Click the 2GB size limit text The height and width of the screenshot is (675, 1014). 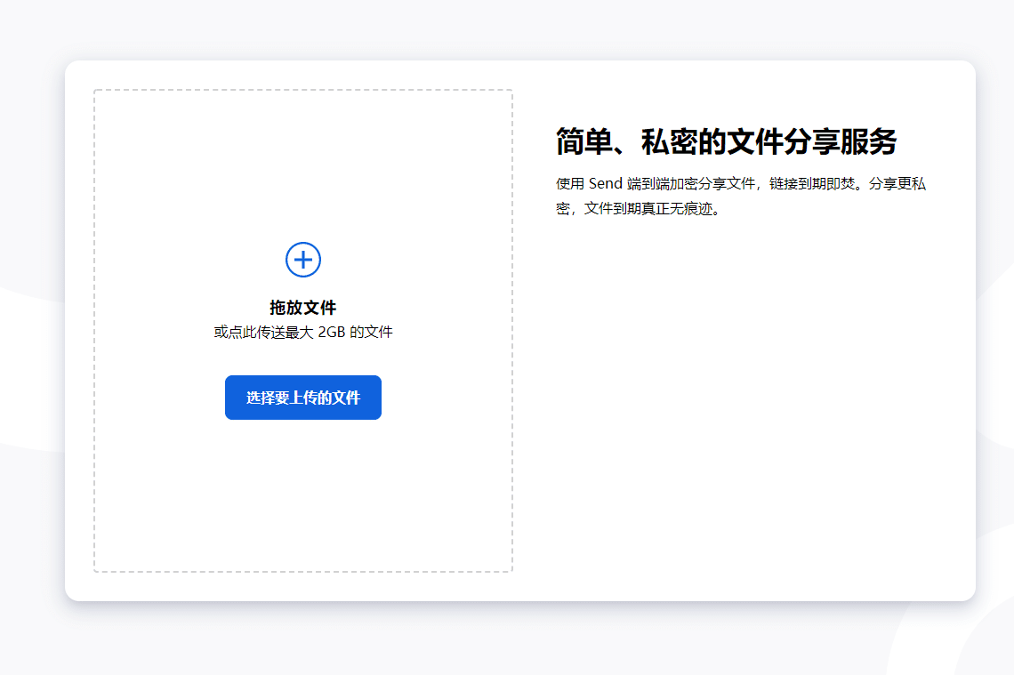tap(332, 333)
